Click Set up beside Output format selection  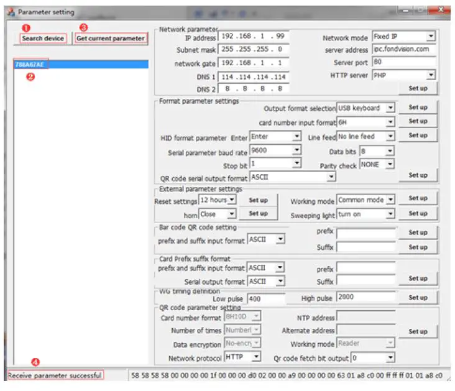coord(418,108)
